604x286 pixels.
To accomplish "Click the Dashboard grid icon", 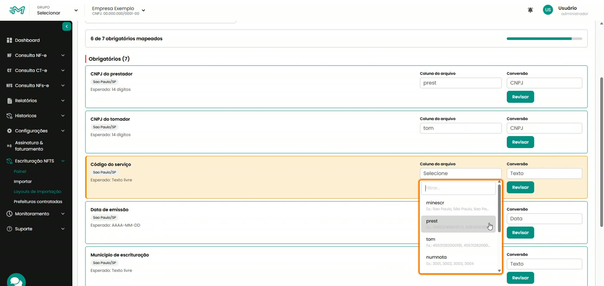I will pyautogui.click(x=9, y=40).
